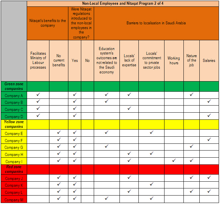Image resolution: width=220 pixels, height=204 pixels.
Task: Click Company K's checkmark under Locals' commitment
Action: [152, 184]
